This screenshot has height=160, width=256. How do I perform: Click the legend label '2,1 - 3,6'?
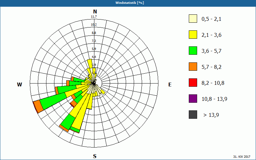tap(212, 35)
